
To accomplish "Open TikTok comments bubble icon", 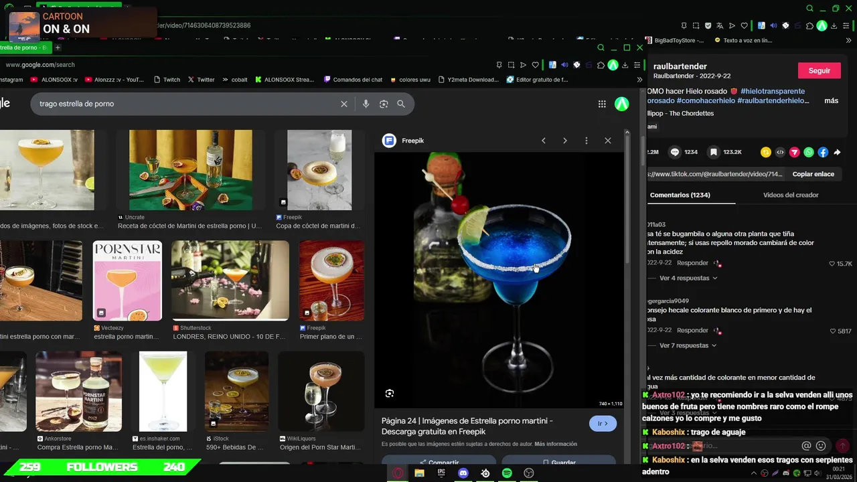I will point(675,152).
